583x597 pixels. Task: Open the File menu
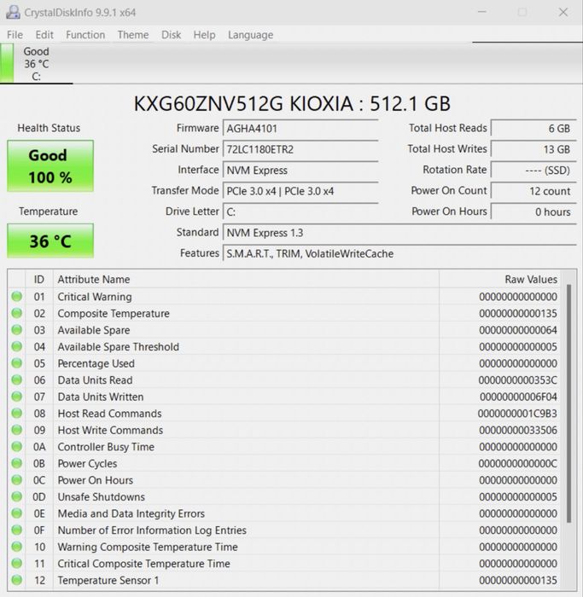15,35
